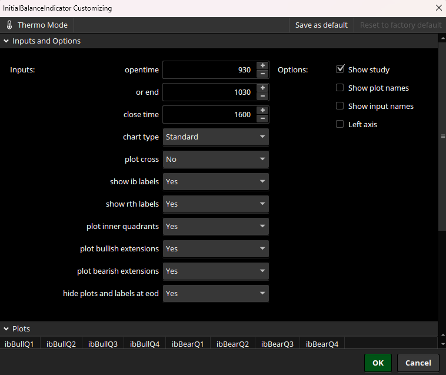Click the Cancel button
Image resolution: width=446 pixels, height=375 pixels.
[418, 363]
